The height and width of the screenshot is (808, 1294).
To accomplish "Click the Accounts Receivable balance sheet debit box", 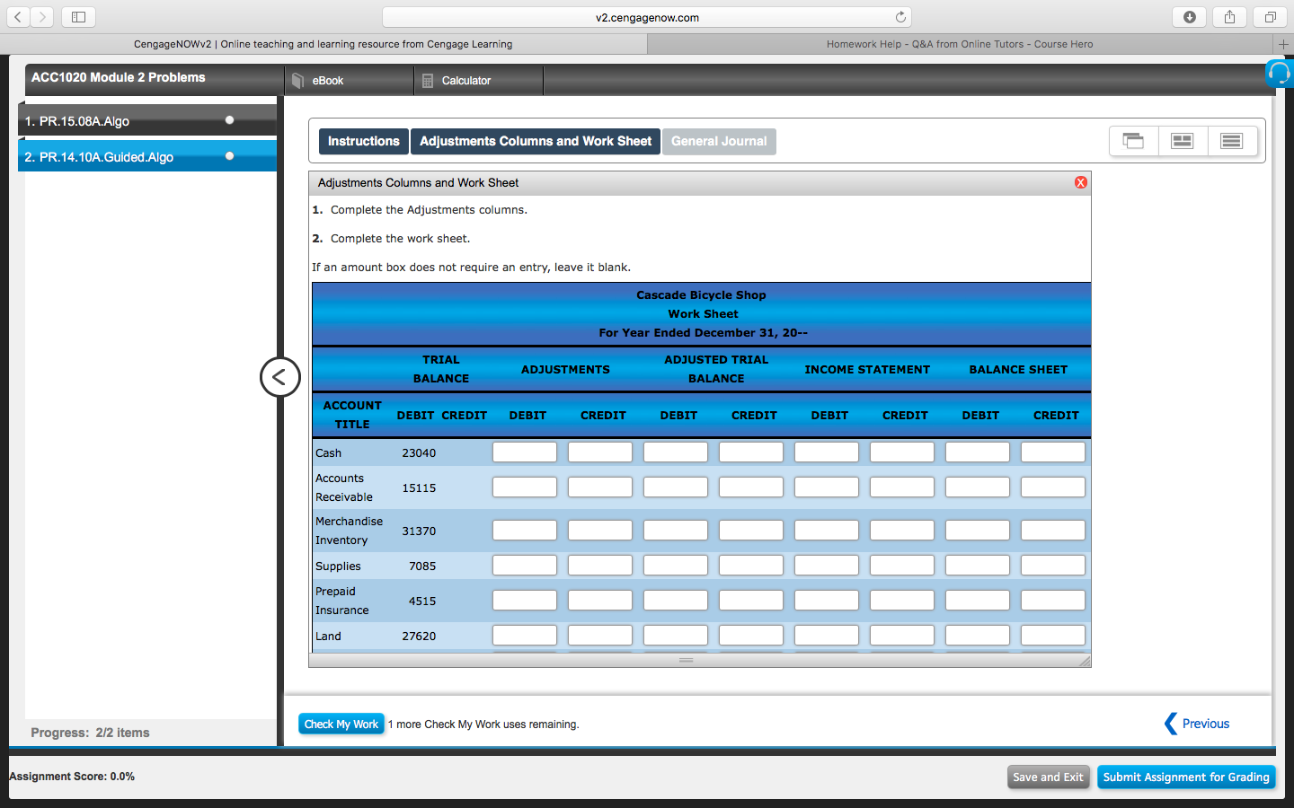I will pos(978,487).
